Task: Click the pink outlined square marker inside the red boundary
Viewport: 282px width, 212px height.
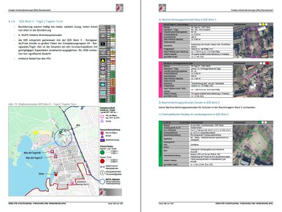Action: click(72, 183)
